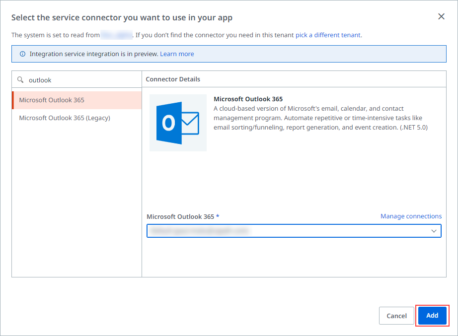
Task: Click 'Integration service integration is in preview' text
Action: pos(94,54)
